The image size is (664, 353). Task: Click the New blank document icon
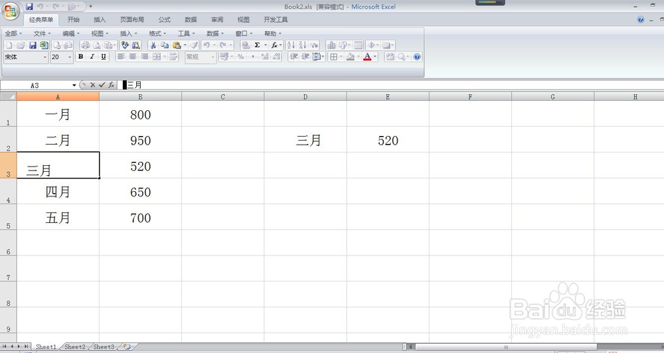pyautogui.click(x=9, y=45)
